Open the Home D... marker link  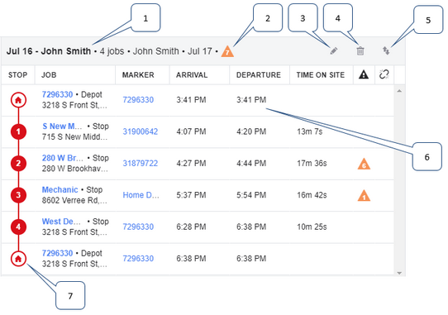pyautogui.click(x=141, y=195)
